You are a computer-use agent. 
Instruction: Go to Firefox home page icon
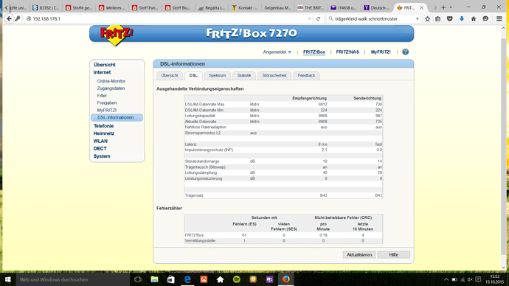coord(474,19)
